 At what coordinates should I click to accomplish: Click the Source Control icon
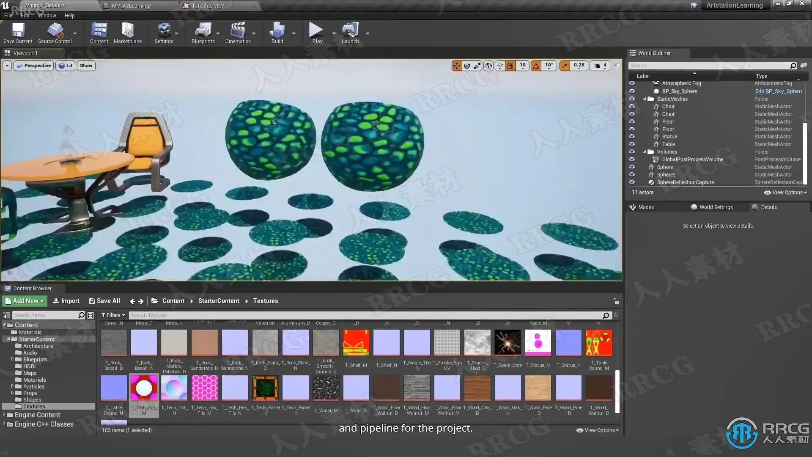(x=55, y=30)
